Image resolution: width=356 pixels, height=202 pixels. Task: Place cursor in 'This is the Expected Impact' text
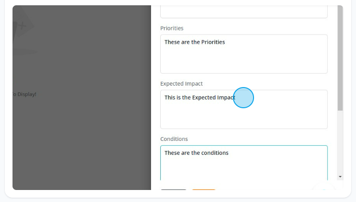coord(200,98)
